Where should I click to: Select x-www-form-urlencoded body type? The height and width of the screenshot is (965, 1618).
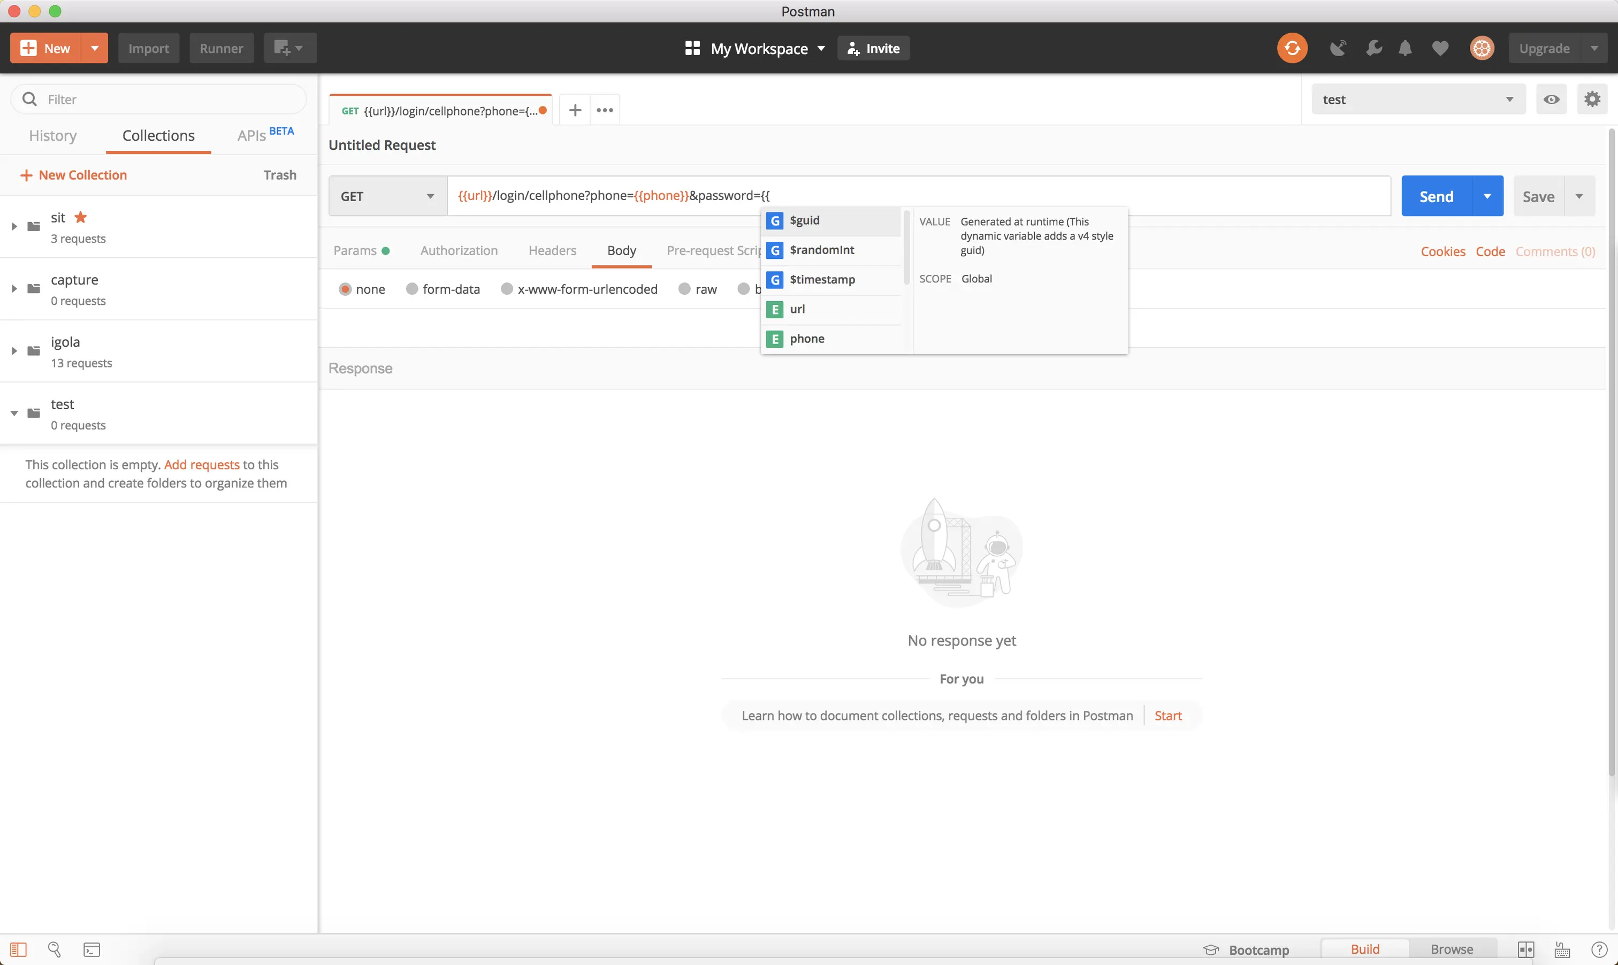(507, 289)
